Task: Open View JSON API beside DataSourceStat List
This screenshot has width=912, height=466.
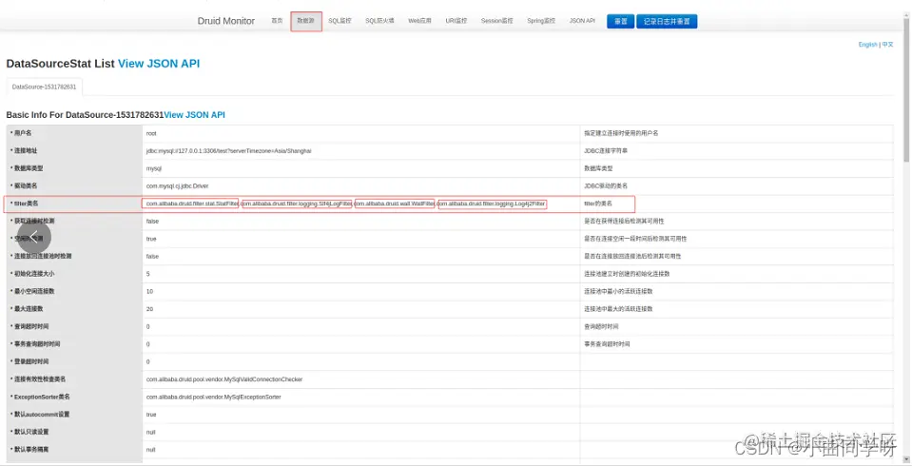Action: coord(159,64)
